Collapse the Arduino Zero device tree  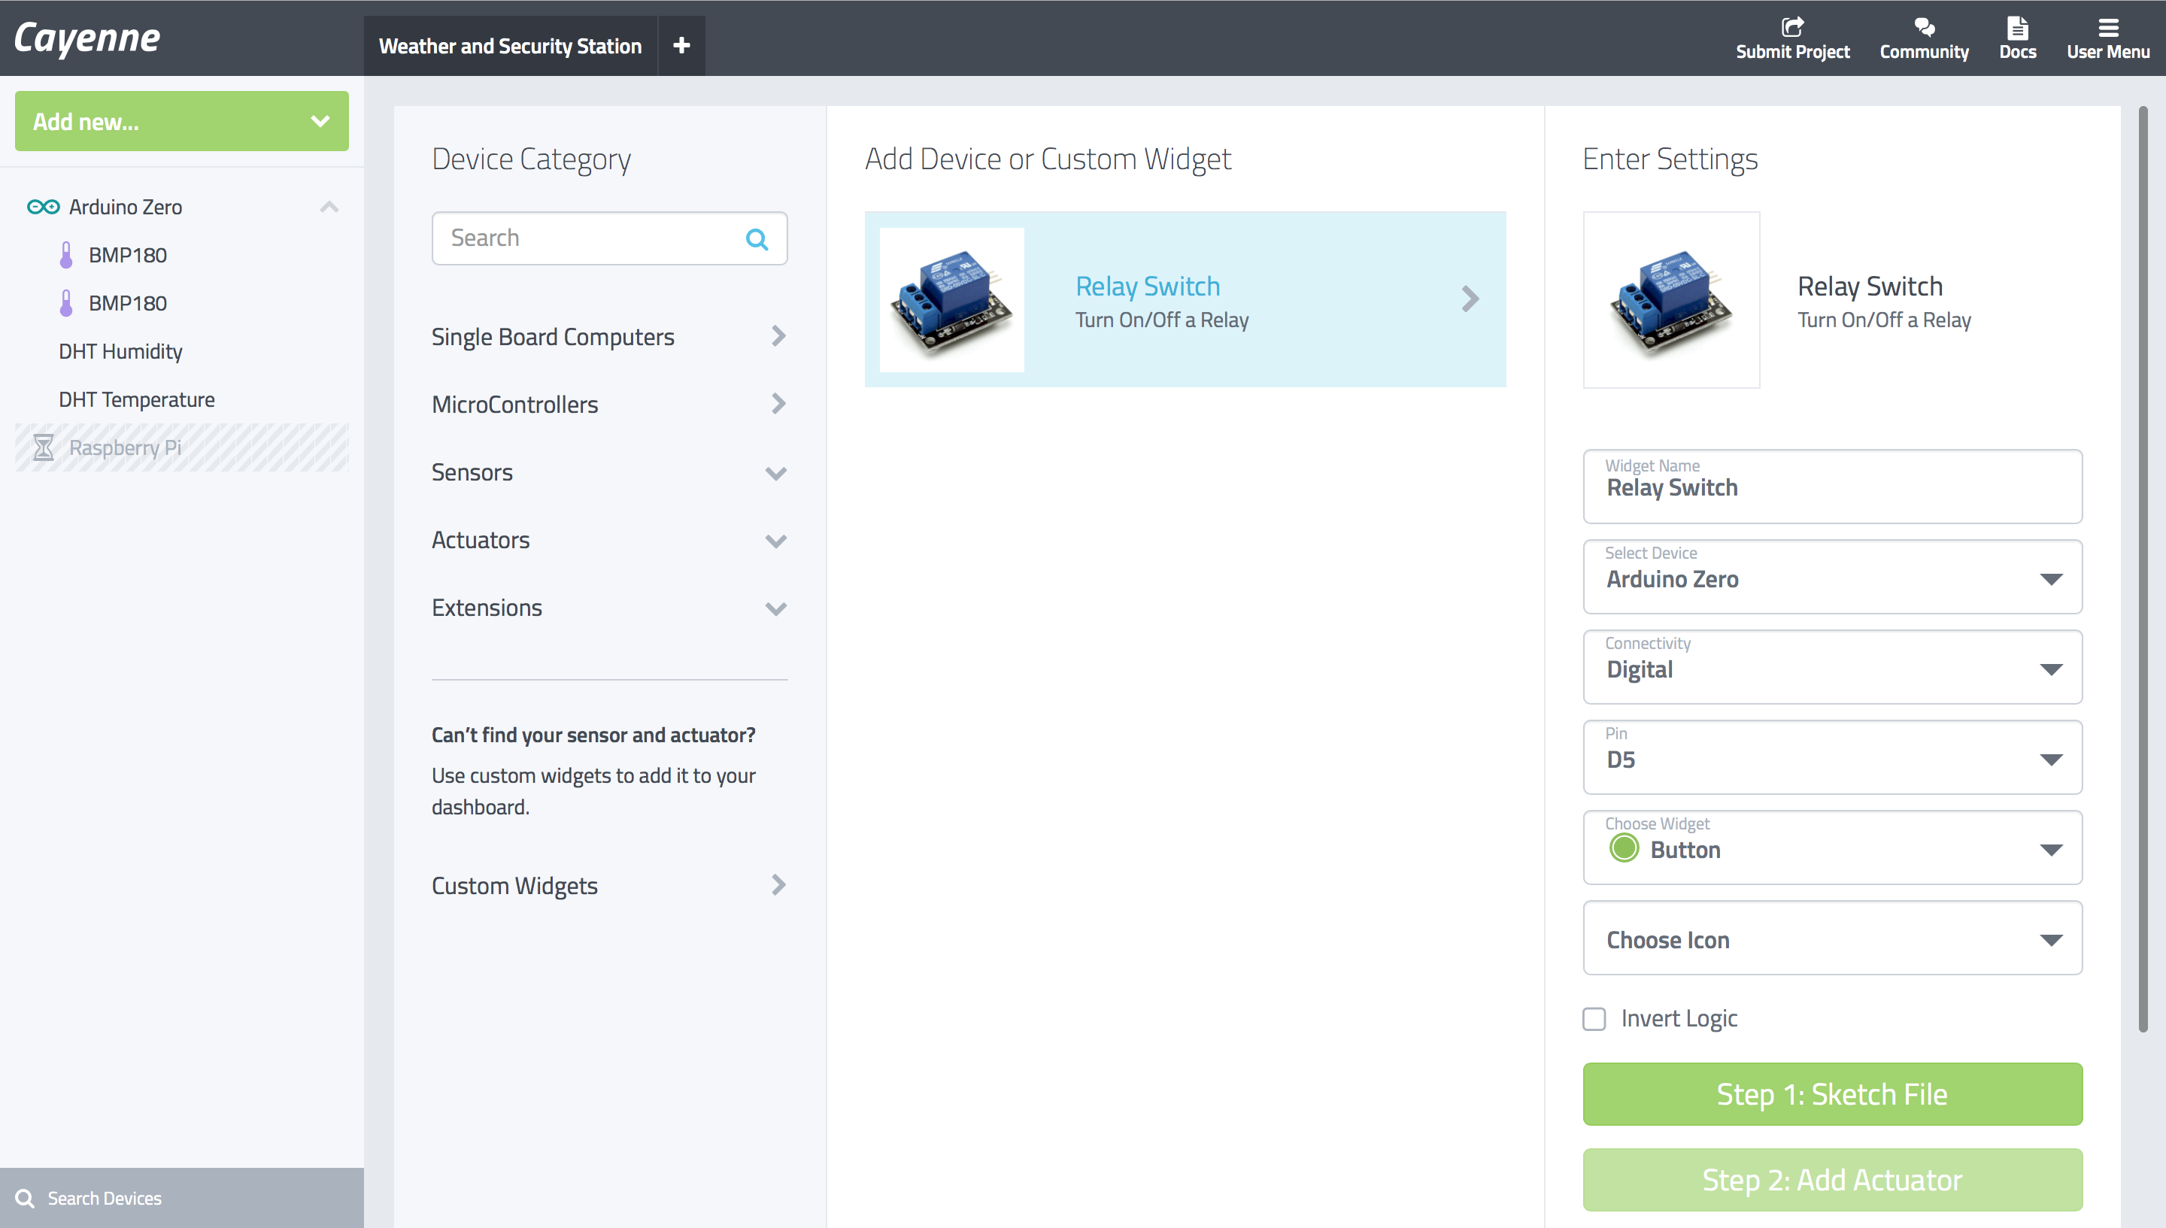[329, 207]
